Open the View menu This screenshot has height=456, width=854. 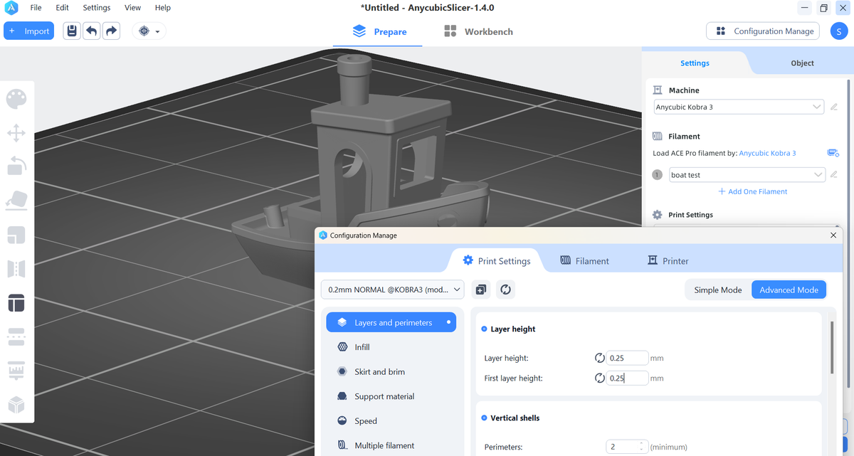pyautogui.click(x=132, y=8)
